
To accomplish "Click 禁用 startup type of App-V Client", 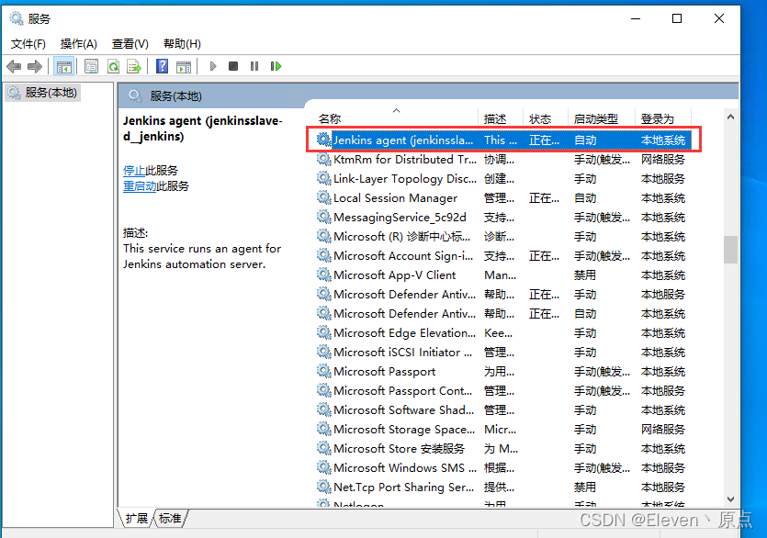I will (x=585, y=275).
